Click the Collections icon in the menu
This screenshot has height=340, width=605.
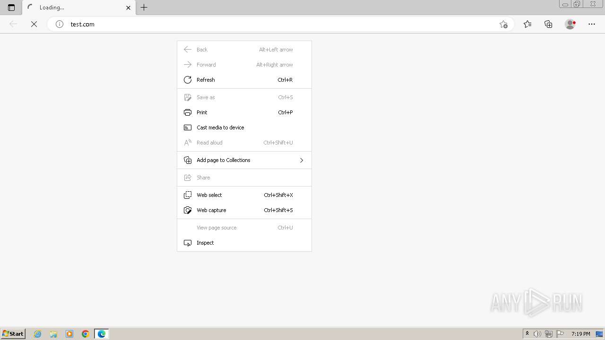coord(188,160)
